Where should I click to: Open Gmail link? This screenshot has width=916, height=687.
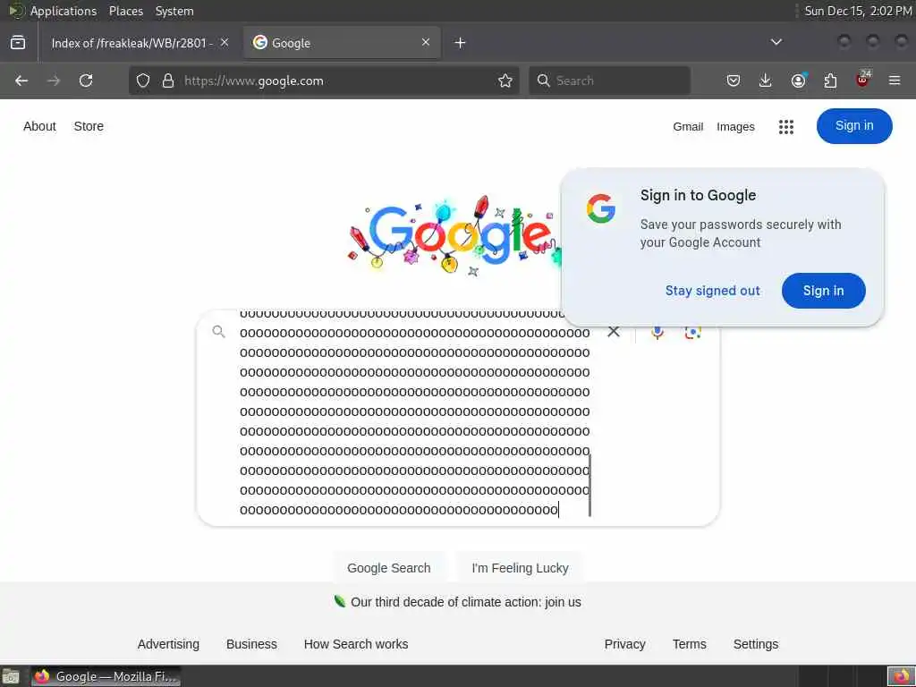click(688, 127)
